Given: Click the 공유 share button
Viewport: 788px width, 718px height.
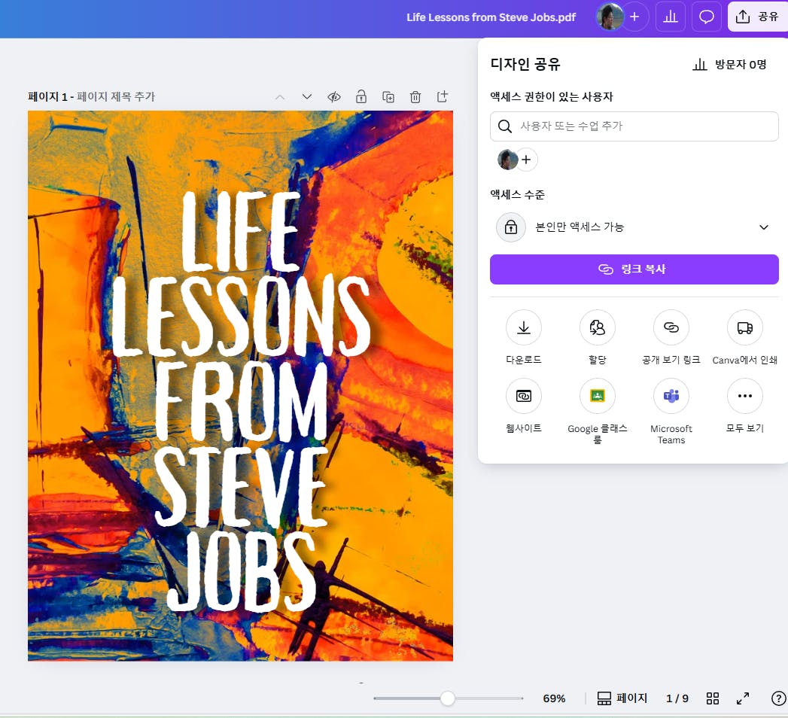Looking at the screenshot, I should coord(757,17).
